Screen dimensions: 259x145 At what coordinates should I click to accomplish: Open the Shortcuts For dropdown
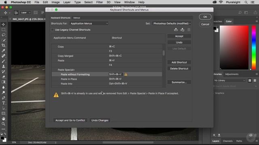[x=89, y=23]
